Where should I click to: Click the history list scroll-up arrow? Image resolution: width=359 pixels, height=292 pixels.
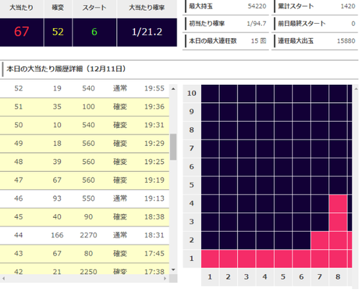click(x=173, y=89)
